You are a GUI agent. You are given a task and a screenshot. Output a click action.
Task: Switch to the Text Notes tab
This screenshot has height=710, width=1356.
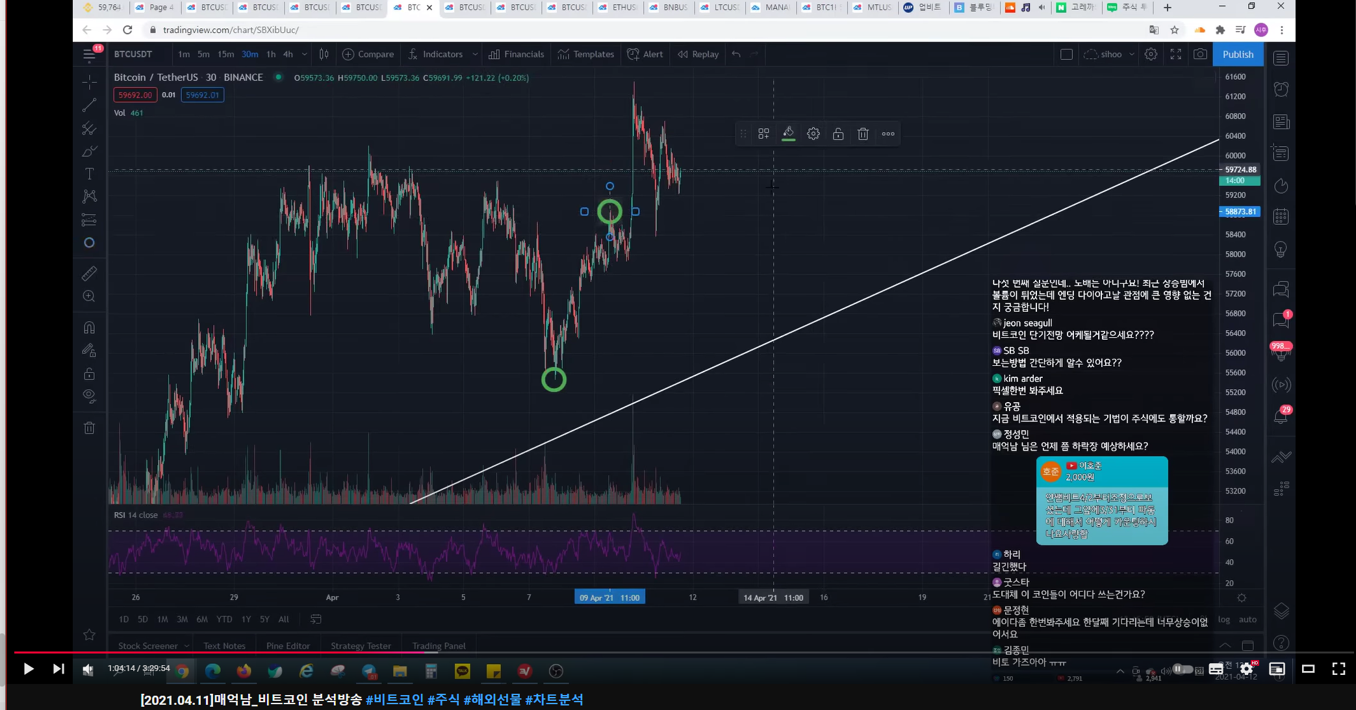coord(224,646)
